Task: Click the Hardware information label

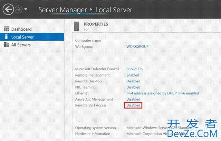Action: click(x=93, y=134)
